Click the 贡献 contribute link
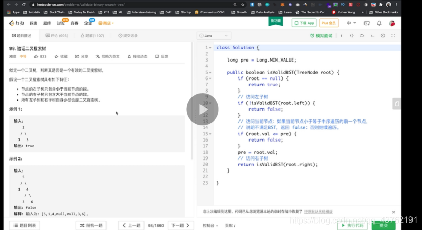The width and height of the screenshot is (422, 230). click(230, 226)
